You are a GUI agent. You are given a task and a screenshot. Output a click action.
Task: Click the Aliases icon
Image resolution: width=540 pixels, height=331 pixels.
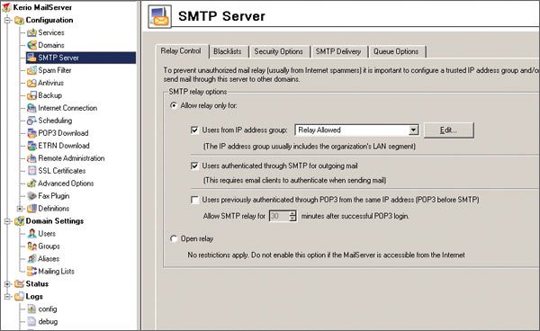click(31, 259)
